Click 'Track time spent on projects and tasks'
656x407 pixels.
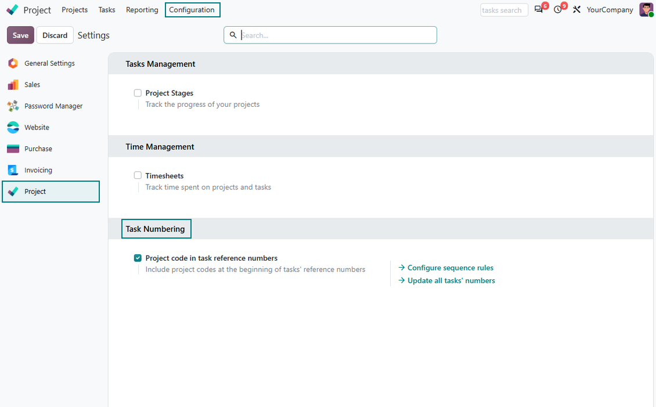pos(208,187)
